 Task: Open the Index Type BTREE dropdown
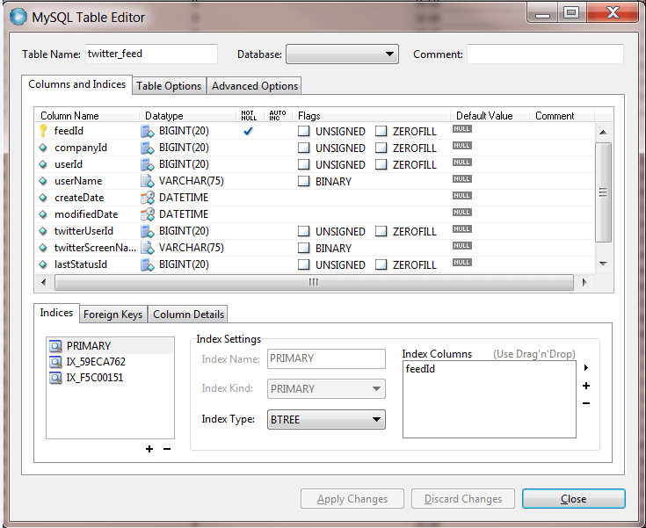326,420
